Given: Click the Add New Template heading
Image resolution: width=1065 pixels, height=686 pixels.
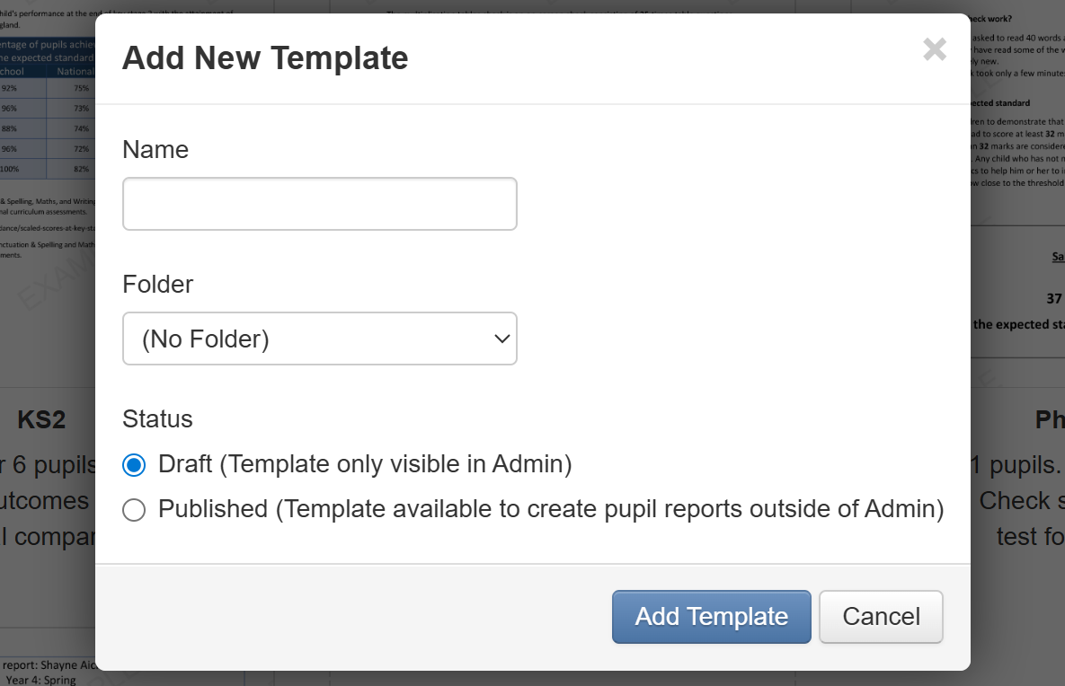Looking at the screenshot, I should [x=265, y=58].
